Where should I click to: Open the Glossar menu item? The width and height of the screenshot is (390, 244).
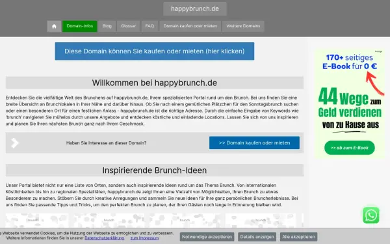pos(128,26)
